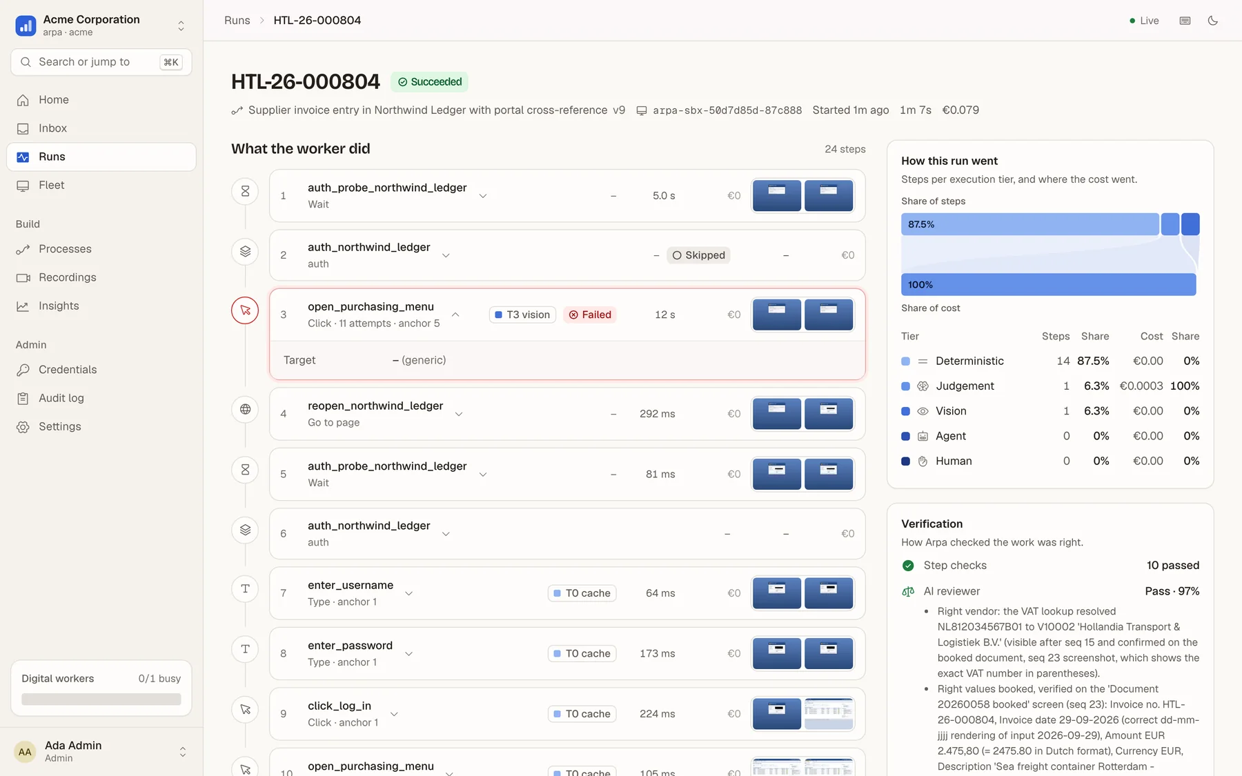Click the Failed badge on step 3

coord(590,315)
